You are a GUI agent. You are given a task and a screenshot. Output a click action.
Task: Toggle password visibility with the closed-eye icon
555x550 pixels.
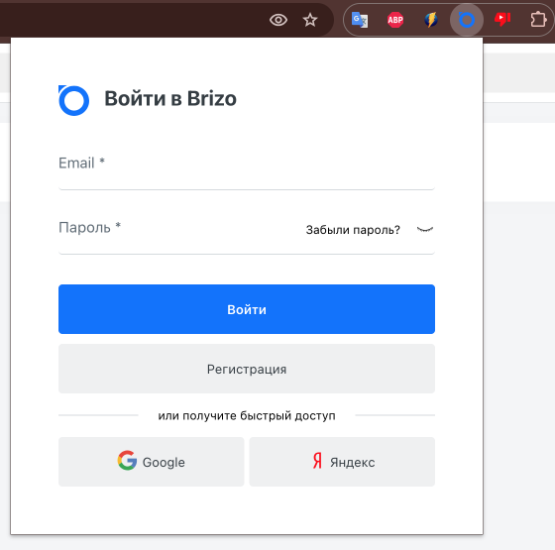click(x=425, y=229)
